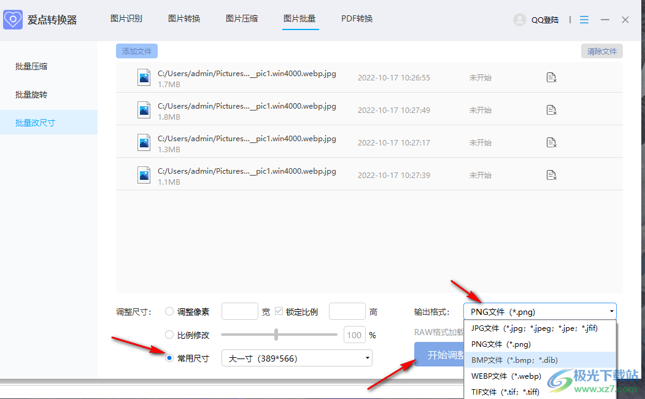Choose BMP文件 from format list

pyautogui.click(x=539, y=360)
